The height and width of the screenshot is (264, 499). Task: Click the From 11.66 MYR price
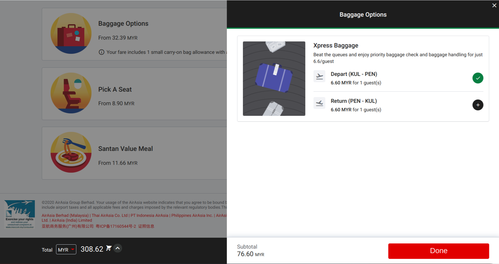pos(118,163)
